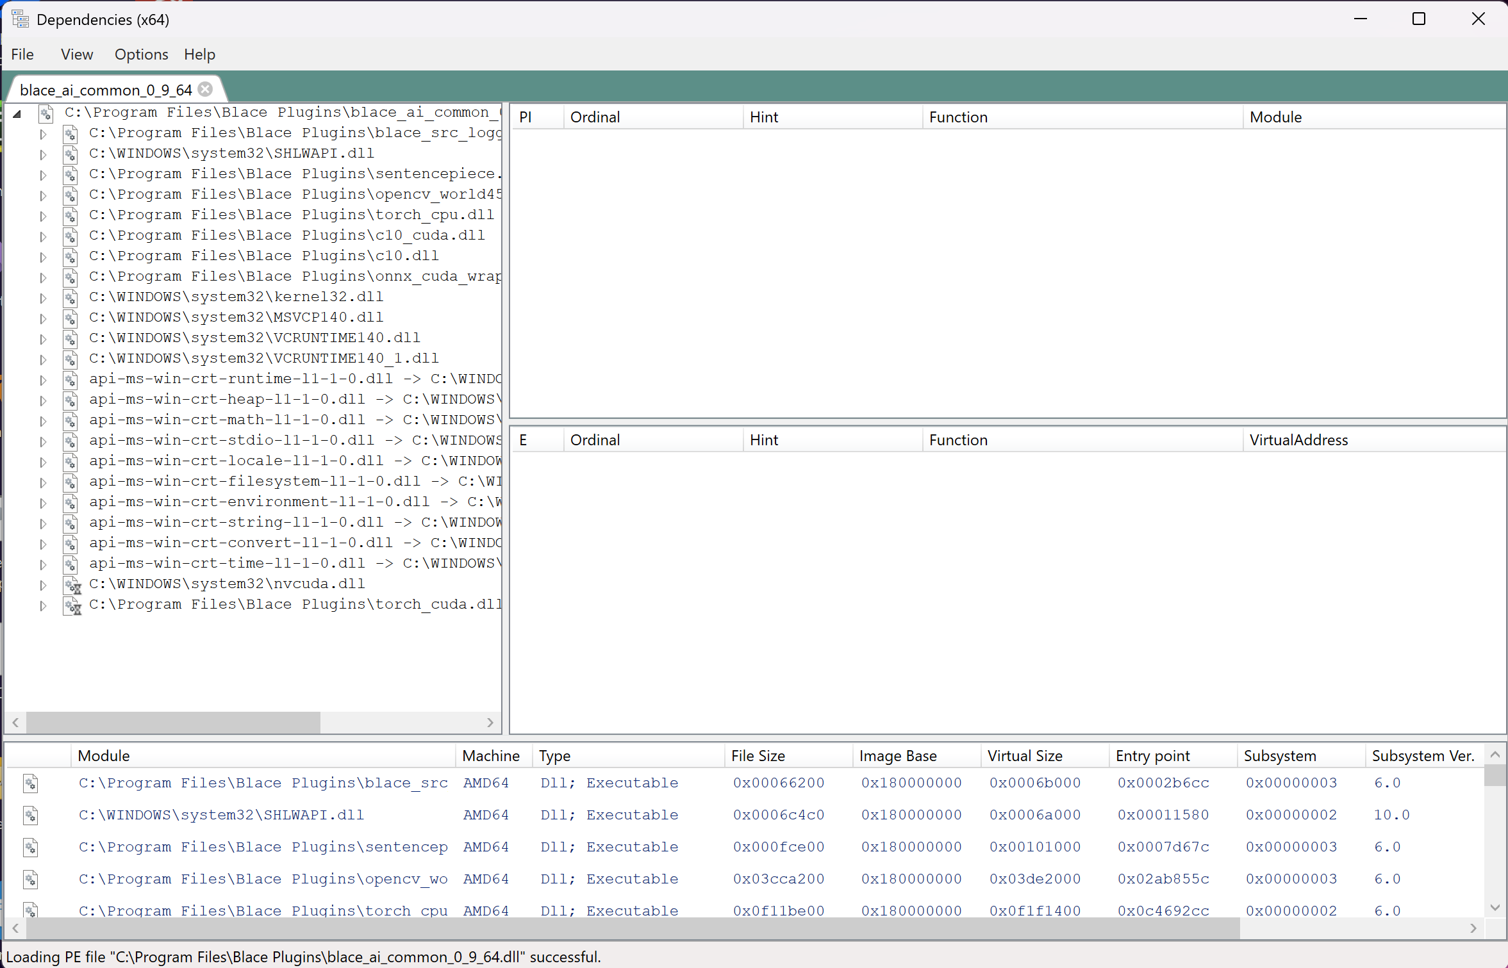Click the module list horizontal scrollbar thumb
Viewport: 1508px width, 968px height.
coord(633,928)
